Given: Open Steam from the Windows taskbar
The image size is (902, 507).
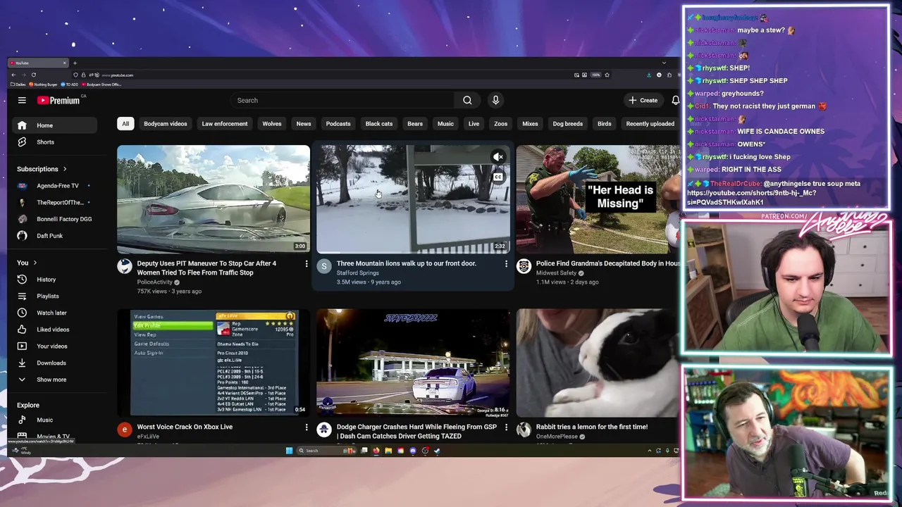Looking at the screenshot, I should (x=437, y=451).
